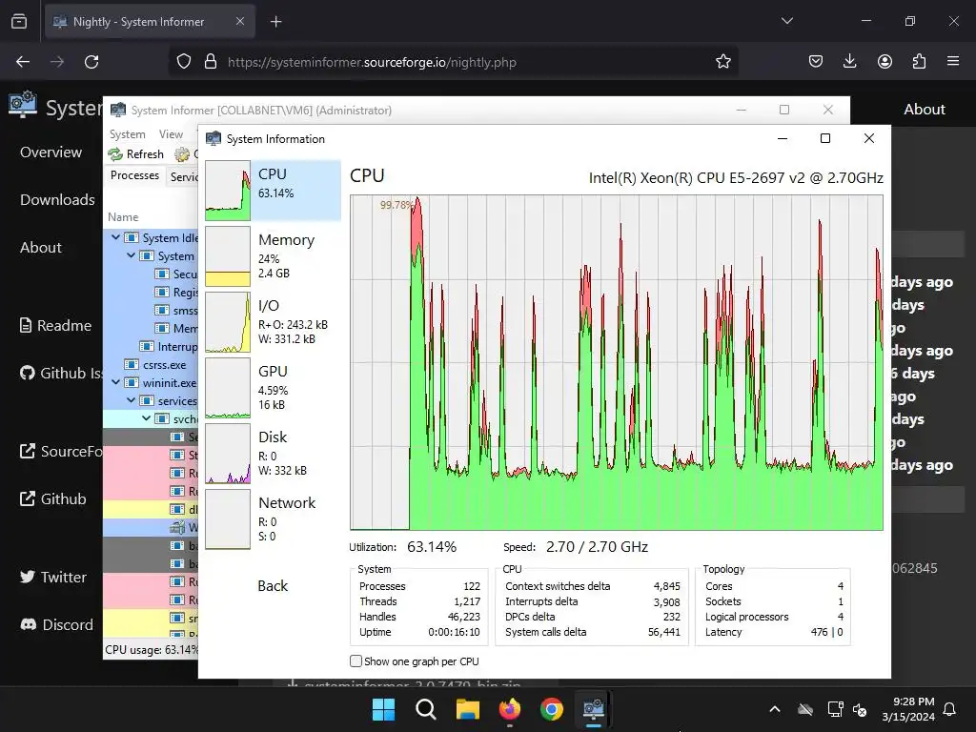Open the Downloads page in website sidebar
Viewport: 976px width, 732px height.
[x=57, y=200]
